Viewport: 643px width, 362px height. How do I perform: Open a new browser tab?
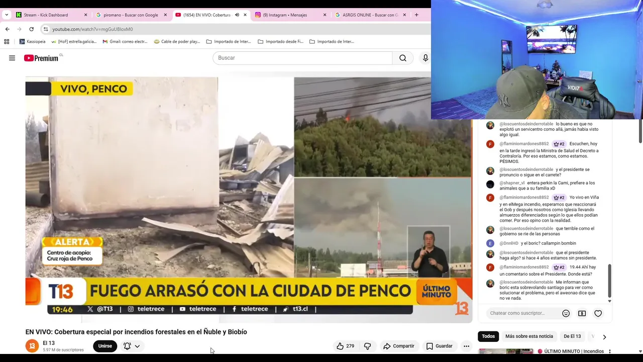[416, 15]
